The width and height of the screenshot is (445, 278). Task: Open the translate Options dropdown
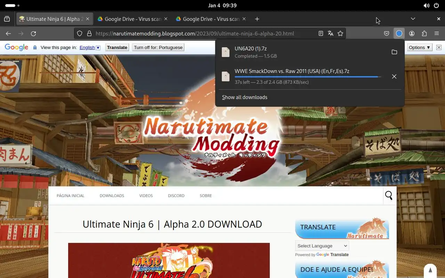click(x=420, y=48)
